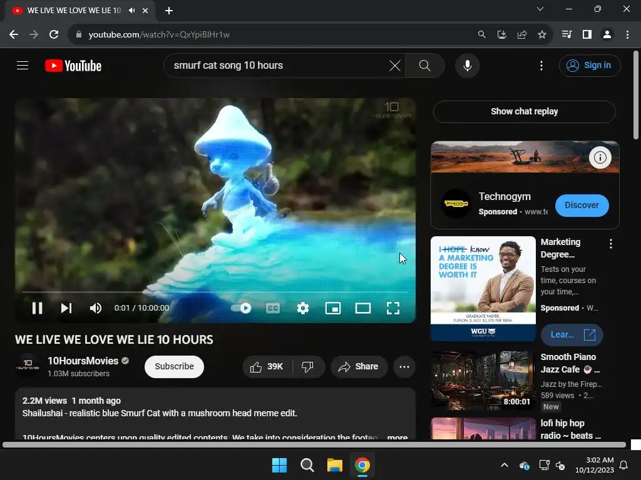
Task: Open more actions ellipsis under video
Action: [x=404, y=366]
